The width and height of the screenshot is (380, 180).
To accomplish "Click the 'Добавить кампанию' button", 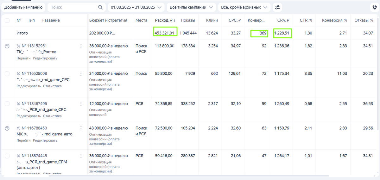I will (23, 7).
